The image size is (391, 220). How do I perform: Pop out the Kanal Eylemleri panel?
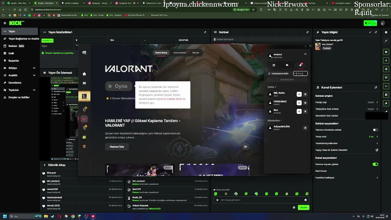[376, 87]
